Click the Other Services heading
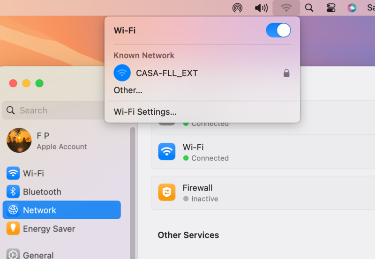Image resolution: width=375 pixels, height=259 pixels. [x=188, y=235]
